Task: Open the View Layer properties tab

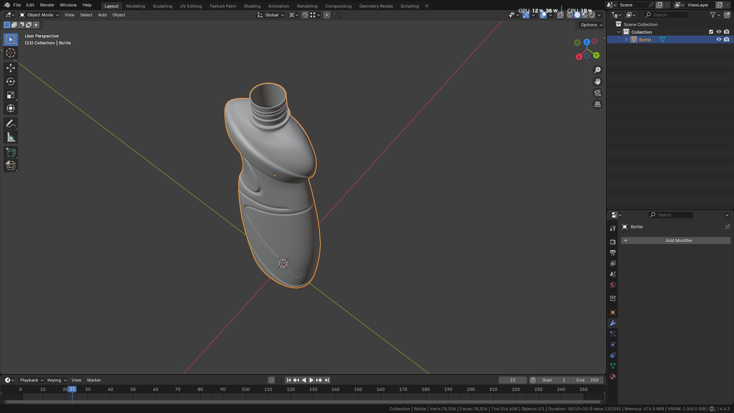Action: click(x=613, y=263)
